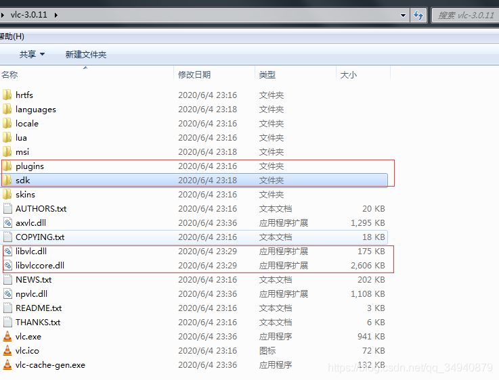Image resolution: width=499 pixels, height=380 pixels.
Task: Click the vlc-3.0.11 breadcrumb segment
Action: pos(28,15)
